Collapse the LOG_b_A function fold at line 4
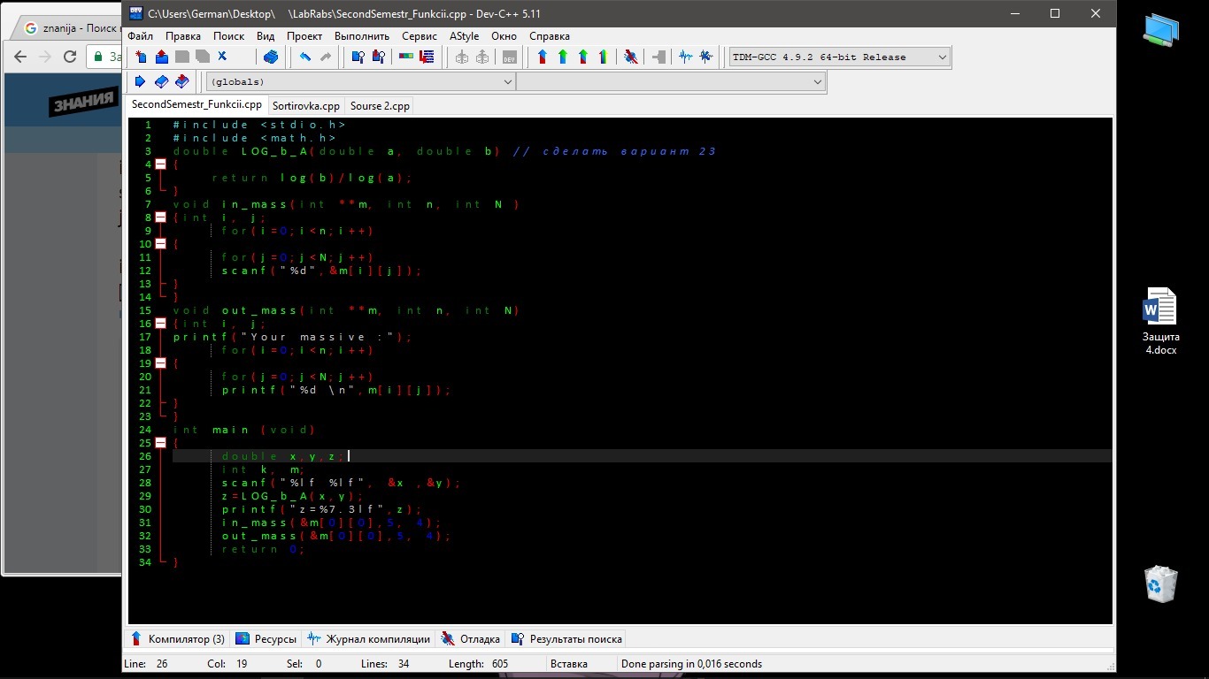The width and height of the screenshot is (1209, 679). coord(160,164)
